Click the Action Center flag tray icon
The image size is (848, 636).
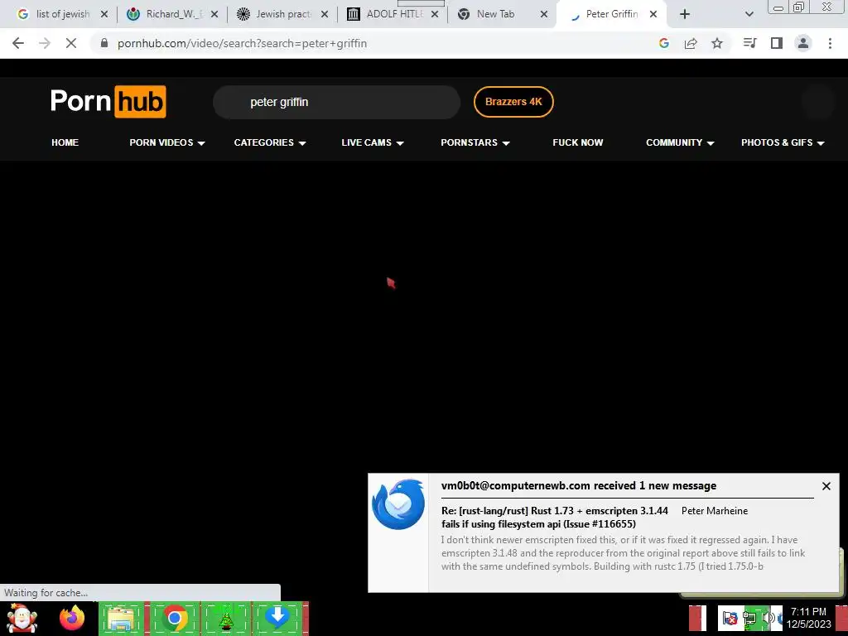[x=730, y=618]
